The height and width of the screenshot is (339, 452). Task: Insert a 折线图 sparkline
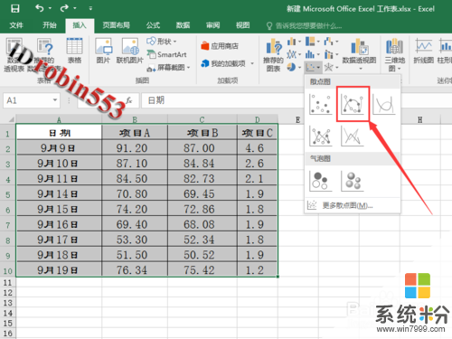(424, 51)
